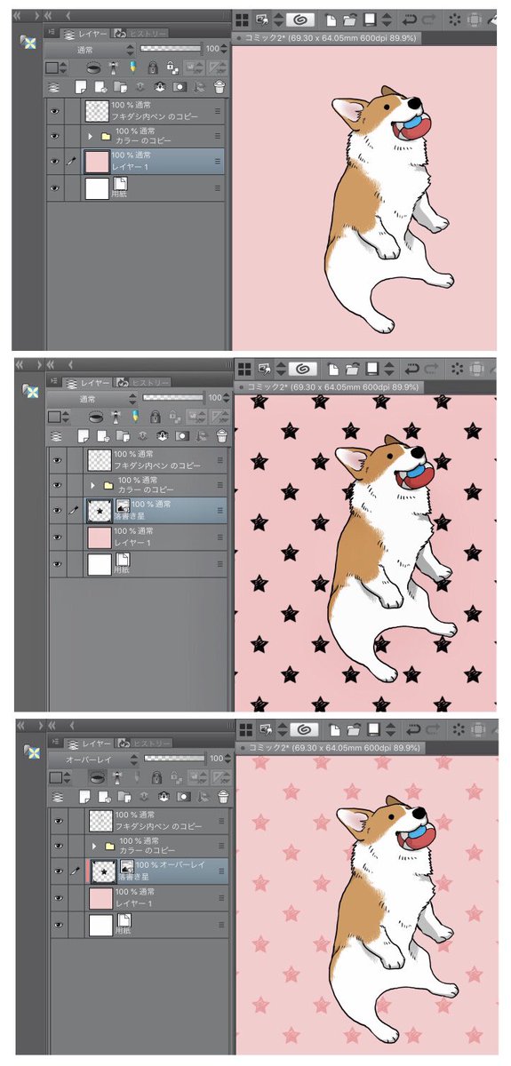
Task: Click layer palette color icon in plain-pink screenshot
Action: (x=52, y=68)
